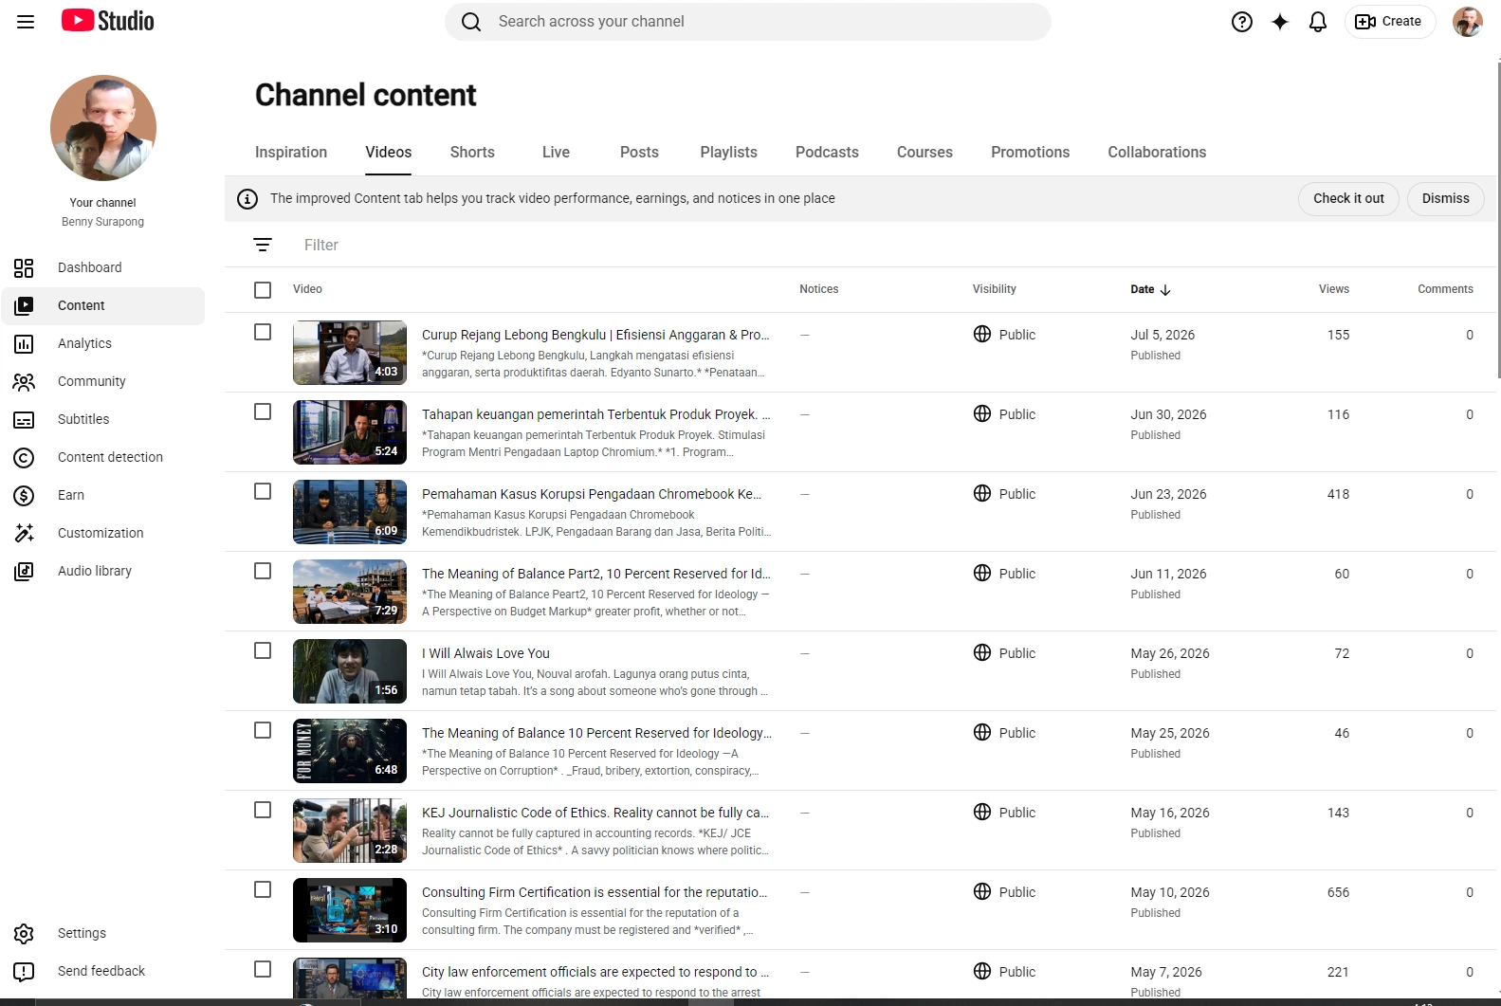Screen dimensions: 1501x1006
Task: Click the filter lines icon
Action: 263,245
